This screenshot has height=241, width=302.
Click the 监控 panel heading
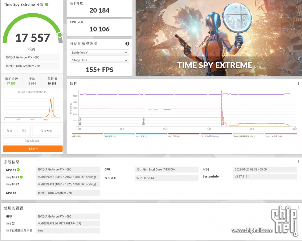coord(74,84)
